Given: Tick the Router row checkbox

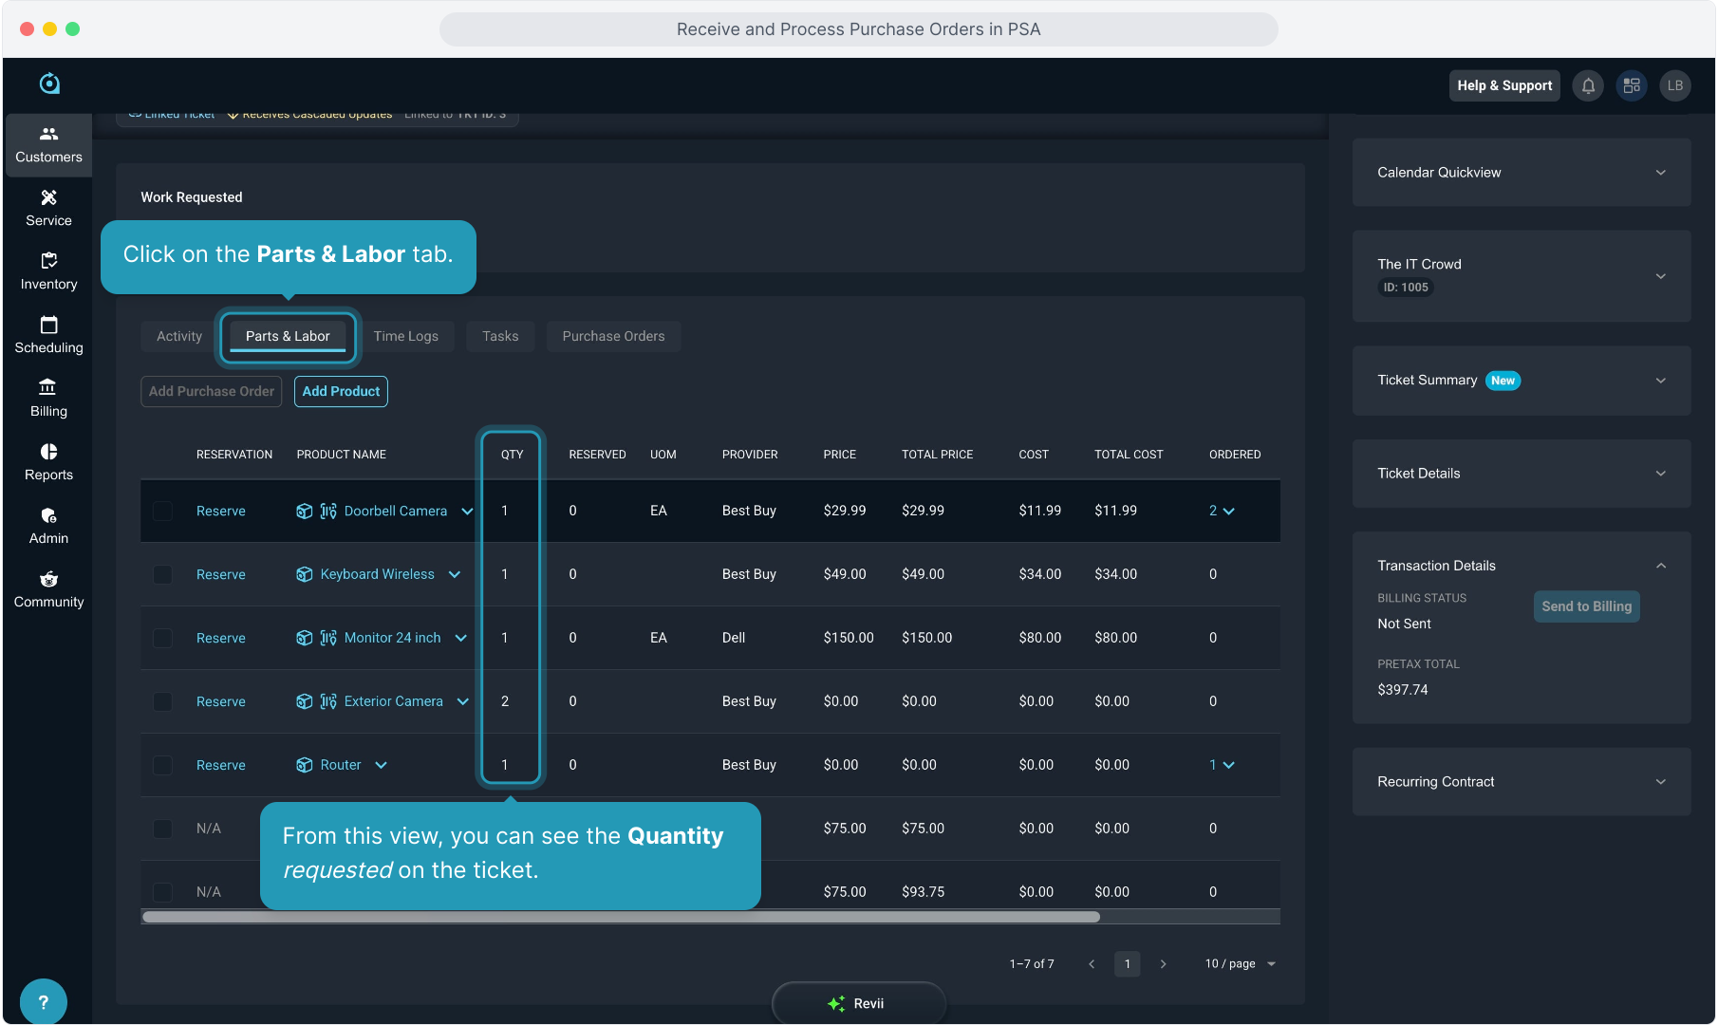Looking at the screenshot, I should pos(163,765).
